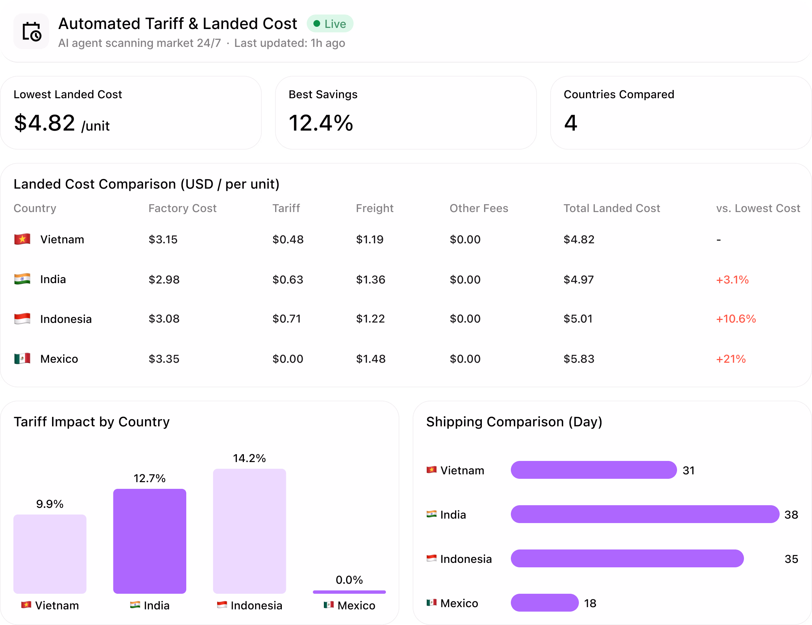Click the Total Landed Cost column header
This screenshot has width=812, height=625.
point(612,208)
